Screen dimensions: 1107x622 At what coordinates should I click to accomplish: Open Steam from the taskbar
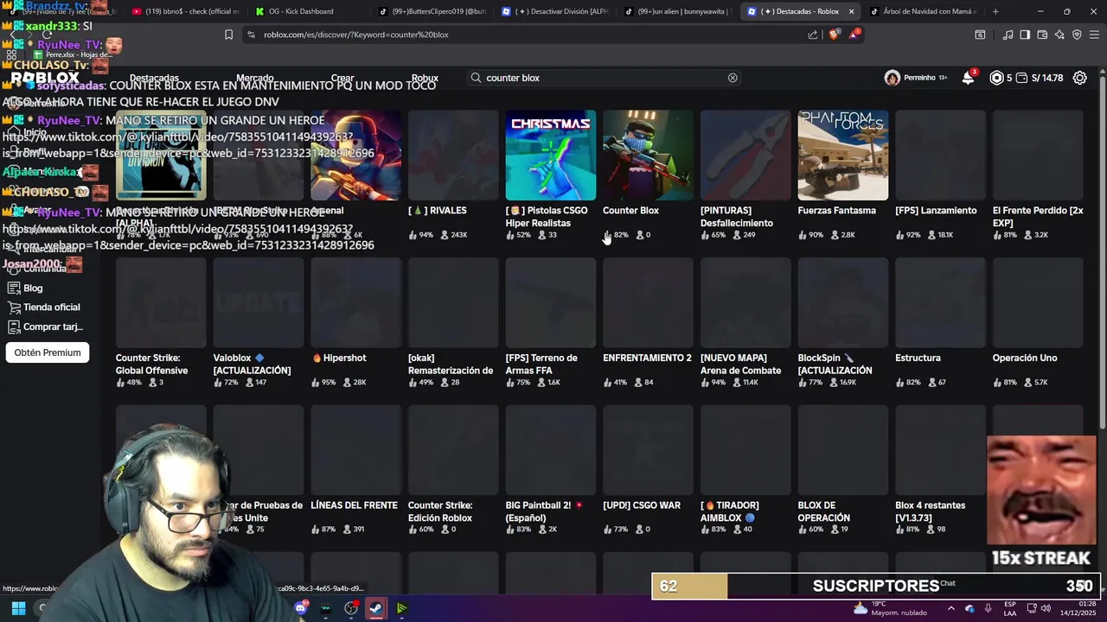(x=376, y=608)
